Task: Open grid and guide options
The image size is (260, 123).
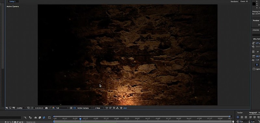Action: pos(28,108)
